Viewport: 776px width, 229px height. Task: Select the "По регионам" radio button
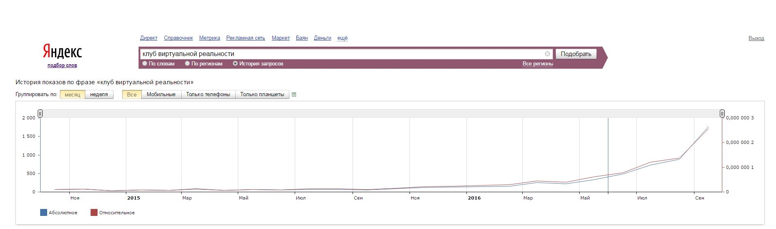pyautogui.click(x=187, y=63)
